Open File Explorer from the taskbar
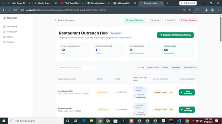This screenshot has width=222, height=124. click(92, 121)
